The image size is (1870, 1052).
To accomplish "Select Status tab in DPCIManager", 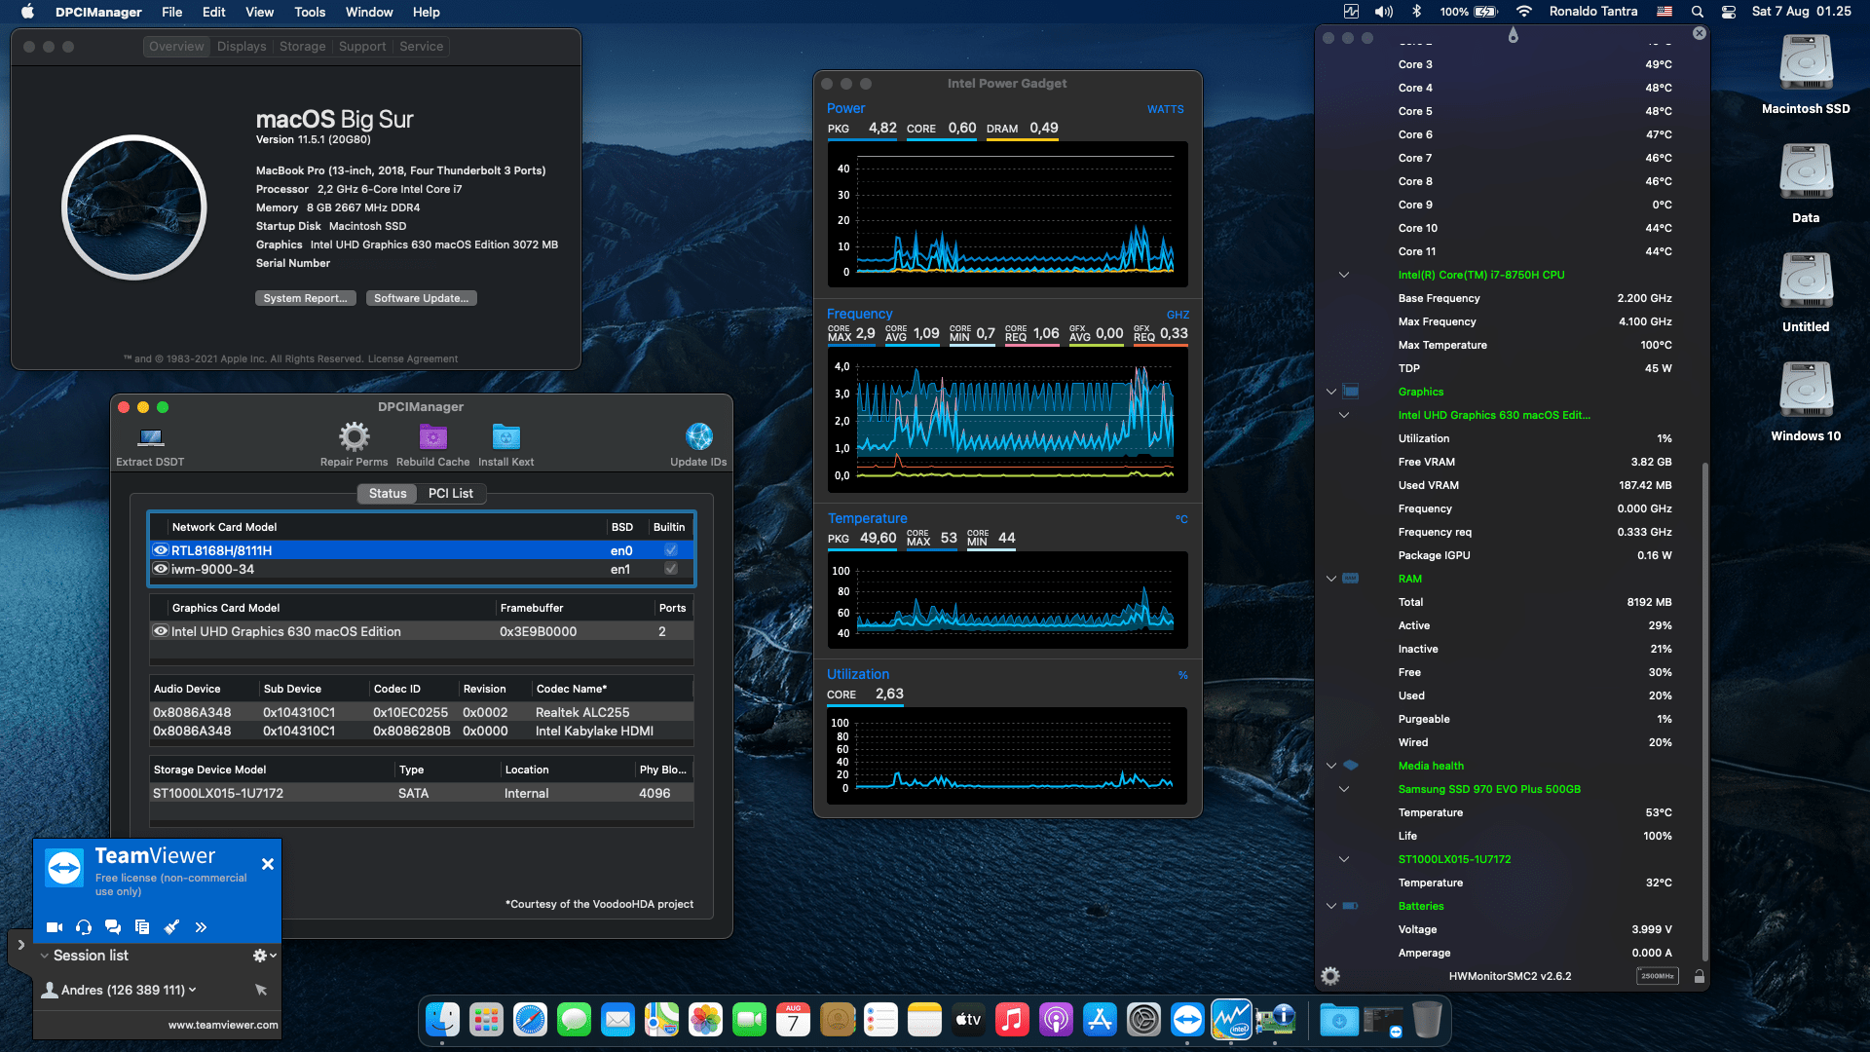I will (x=388, y=494).
